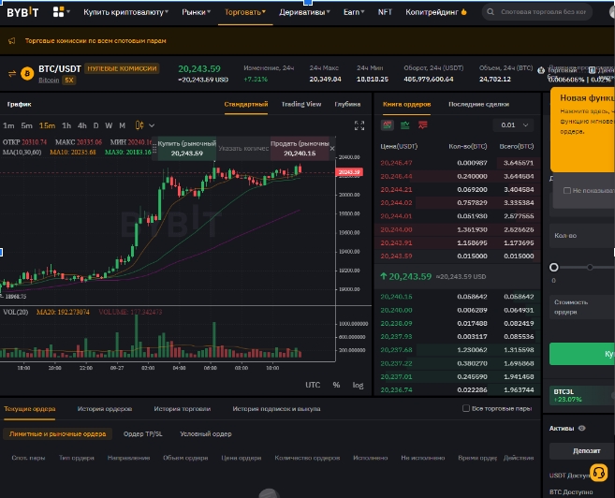Viewport: 615px width, 498px height.
Task: Show only buy orders in order book
Action: point(406,125)
